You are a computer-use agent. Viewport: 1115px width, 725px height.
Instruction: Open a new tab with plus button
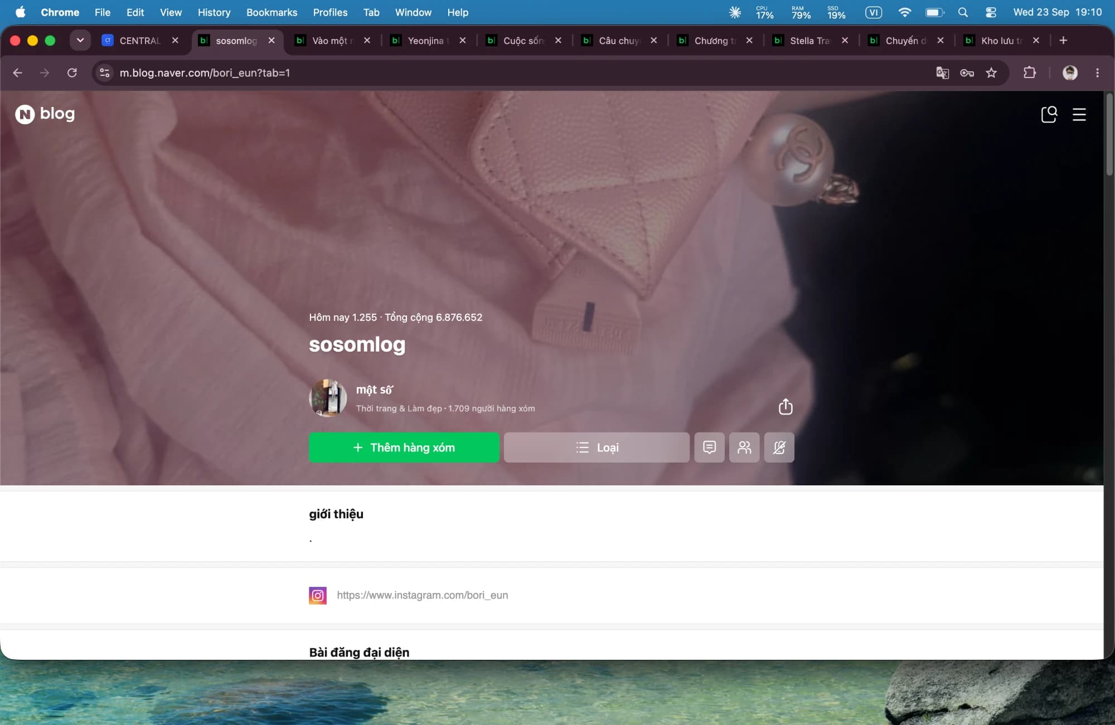[1063, 40]
